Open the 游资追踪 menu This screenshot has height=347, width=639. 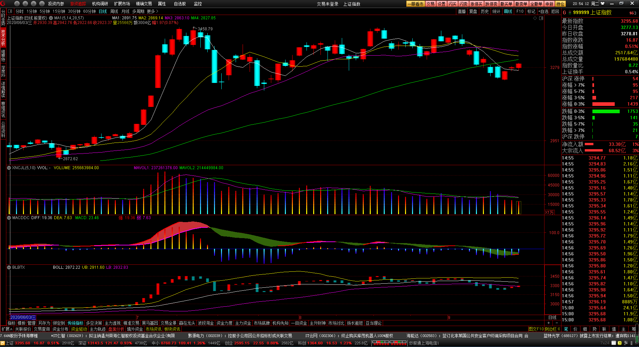point(78,4)
